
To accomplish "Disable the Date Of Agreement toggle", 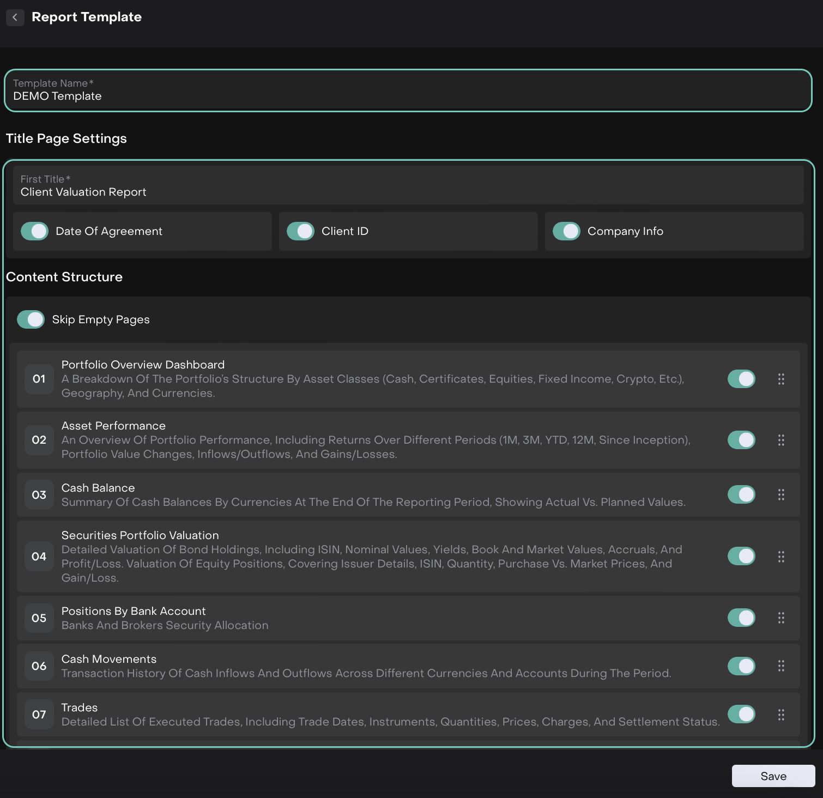I will pyautogui.click(x=35, y=231).
